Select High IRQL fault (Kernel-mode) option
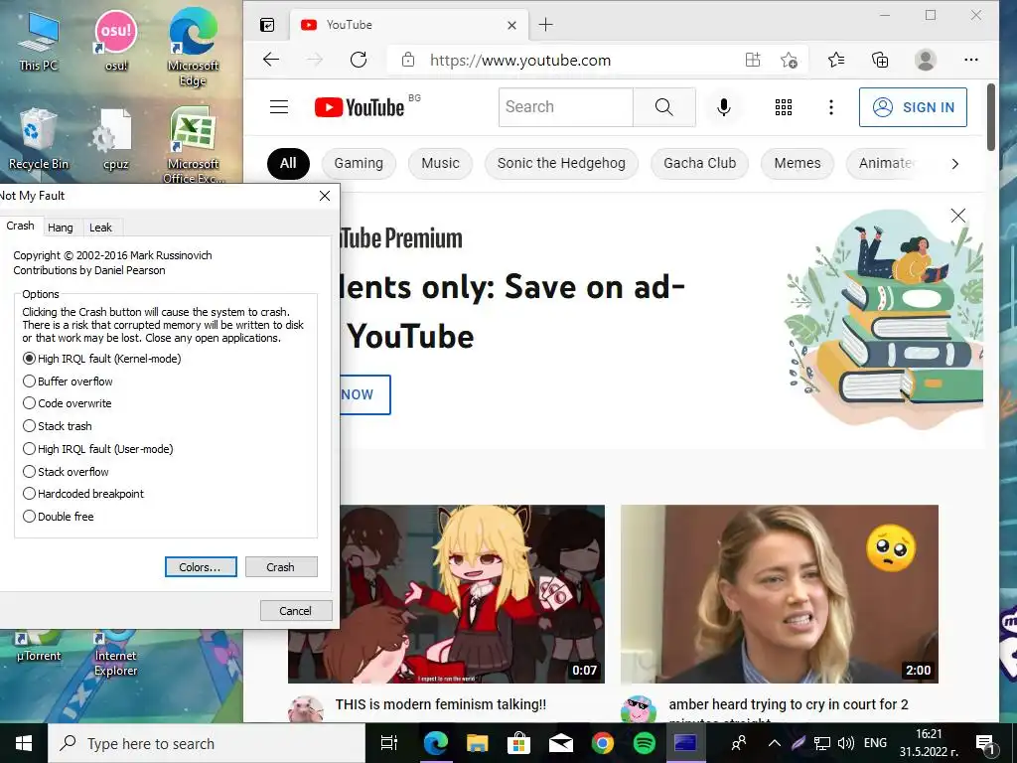 [x=102, y=359]
